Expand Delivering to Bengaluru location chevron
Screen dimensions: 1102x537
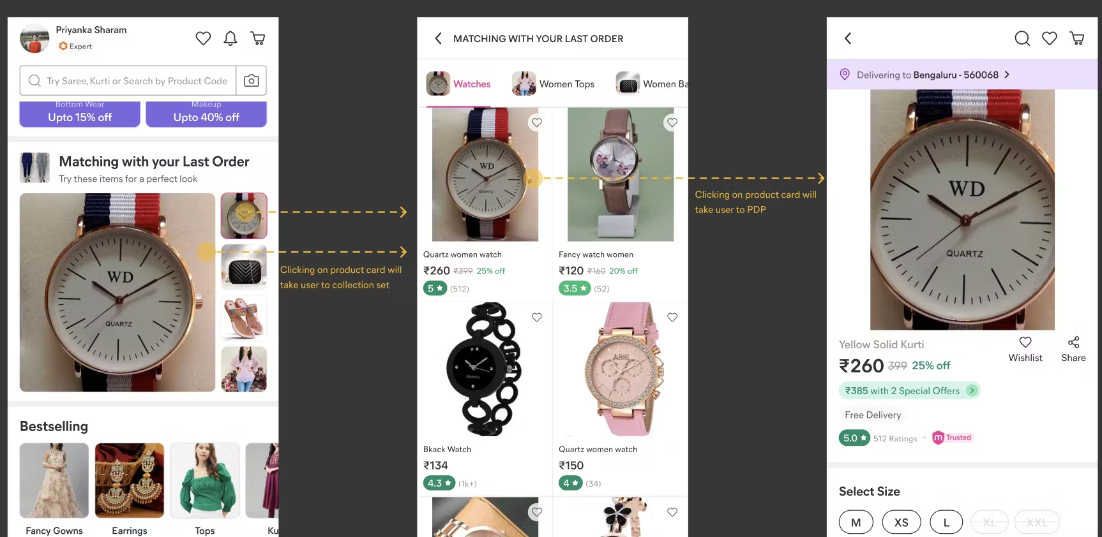[1007, 75]
